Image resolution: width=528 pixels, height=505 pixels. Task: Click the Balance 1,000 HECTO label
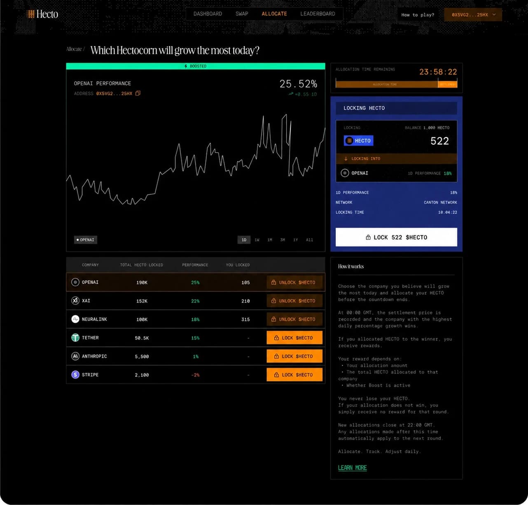427,128
